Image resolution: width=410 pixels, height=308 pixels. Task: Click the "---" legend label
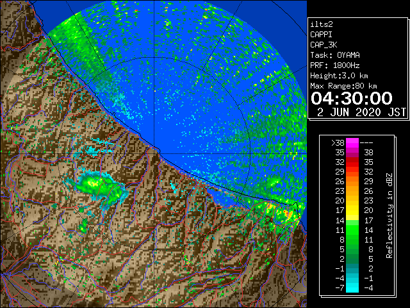pos(366,142)
